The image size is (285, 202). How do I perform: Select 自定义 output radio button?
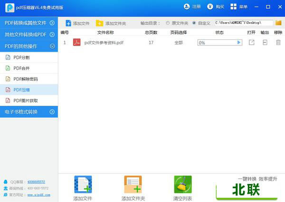click(194, 23)
